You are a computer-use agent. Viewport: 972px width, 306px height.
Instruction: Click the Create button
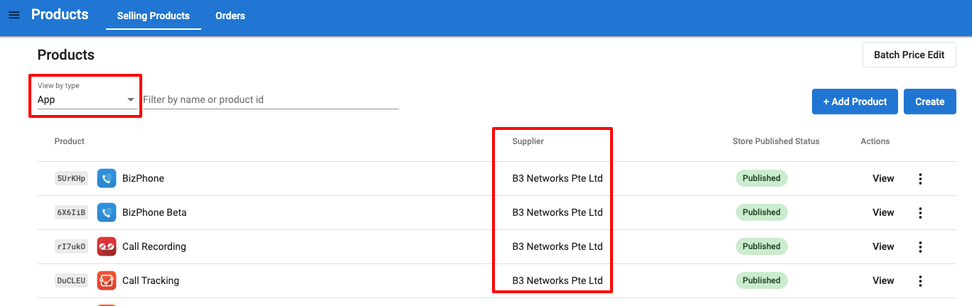click(930, 102)
